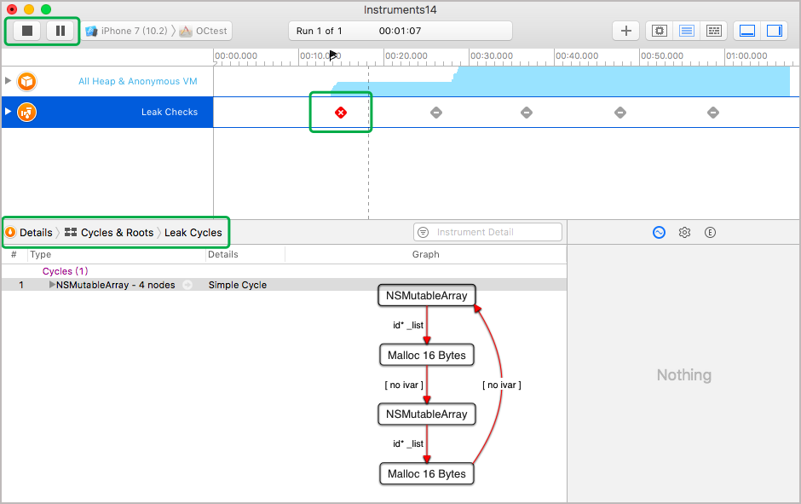Image resolution: width=801 pixels, height=504 pixels.
Task: Choose the iPhone 7 (10.2) target device
Action: pyautogui.click(x=128, y=31)
